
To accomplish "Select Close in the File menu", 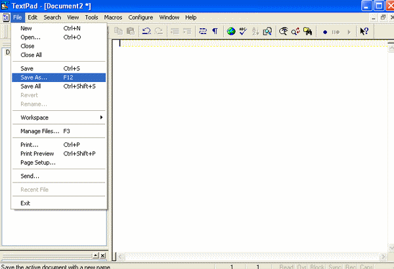I will pyautogui.click(x=59, y=46).
